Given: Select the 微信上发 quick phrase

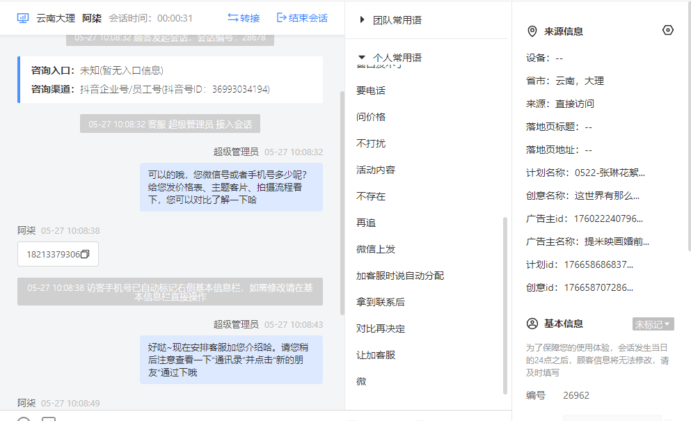Looking at the screenshot, I should 376,249.
